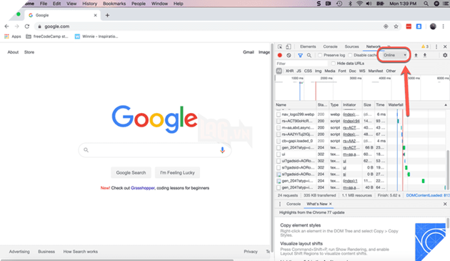Click the browser reload button
This screenshot has width=450, height=261.
pyautogui.click(x=27, y=26)
